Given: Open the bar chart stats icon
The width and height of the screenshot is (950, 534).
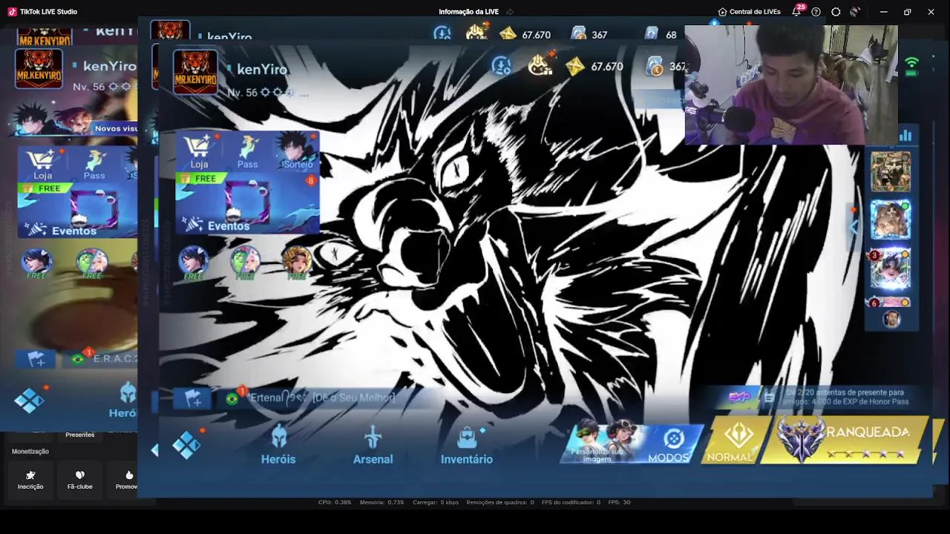Looking at the screenshot, I should 905,135.
